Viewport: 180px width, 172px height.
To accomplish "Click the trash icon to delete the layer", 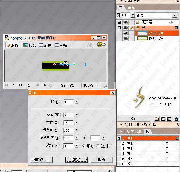I will (176, 119).
